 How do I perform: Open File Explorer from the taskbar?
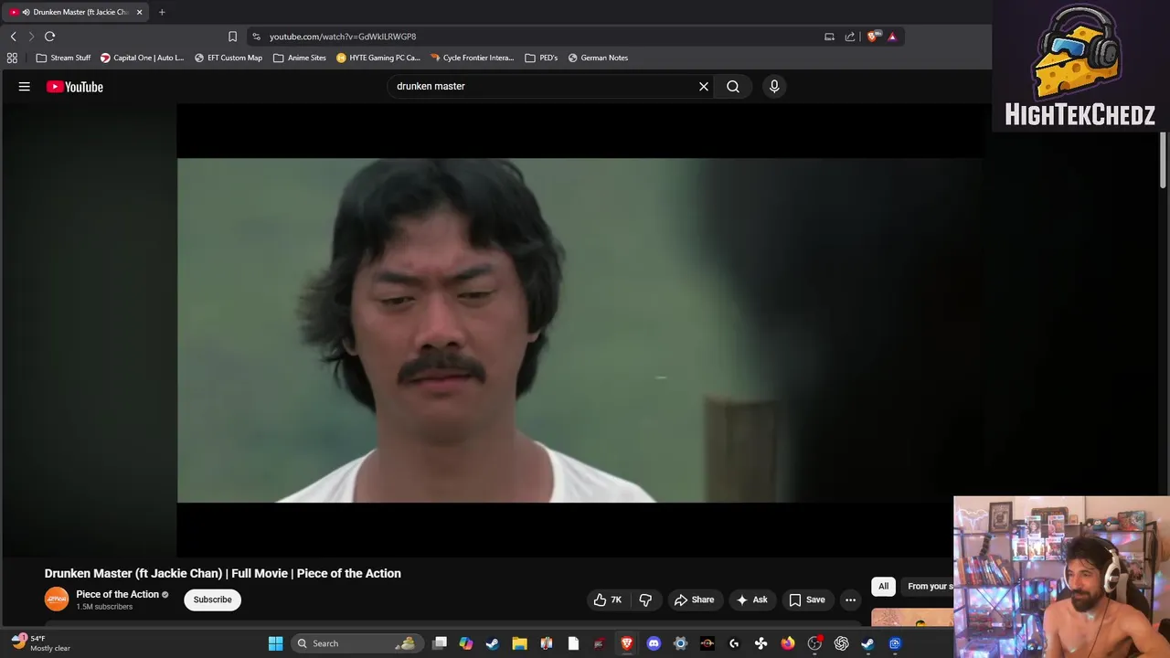tap(519, 643)
